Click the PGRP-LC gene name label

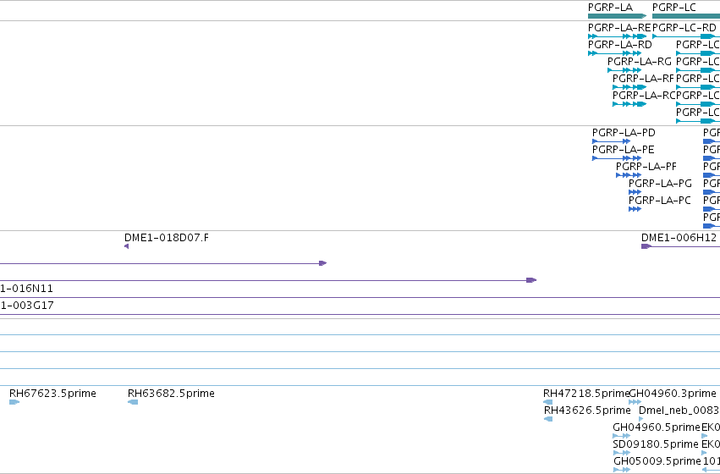pos(673,8)
